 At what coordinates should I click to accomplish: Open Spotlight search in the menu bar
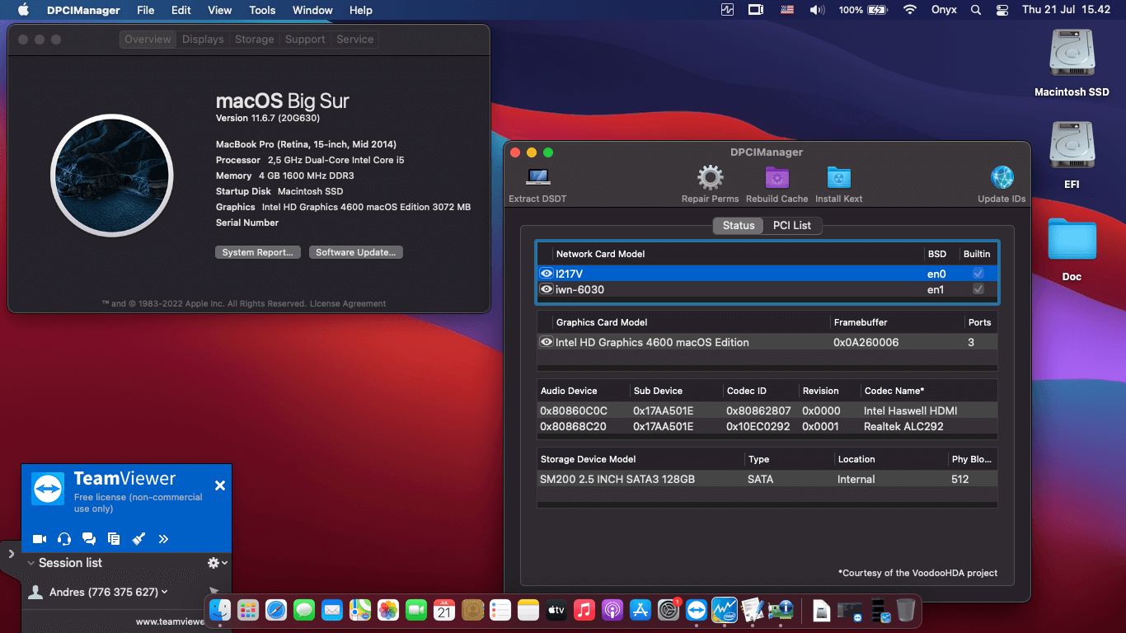(976, 10)
